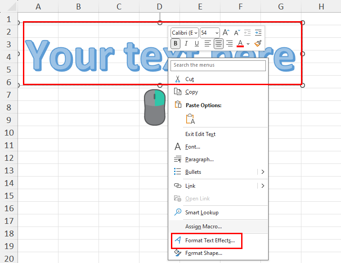Click the Open Link globe icon
The height and width of the screenshot is (263, 341).
click(178, 198)
